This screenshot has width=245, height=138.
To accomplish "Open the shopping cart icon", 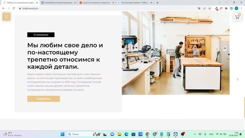I will point(237,17).
